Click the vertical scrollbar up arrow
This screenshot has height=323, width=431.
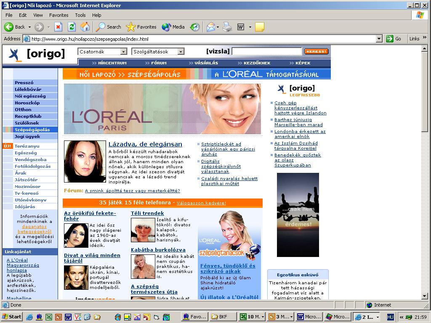coord(424,49)
